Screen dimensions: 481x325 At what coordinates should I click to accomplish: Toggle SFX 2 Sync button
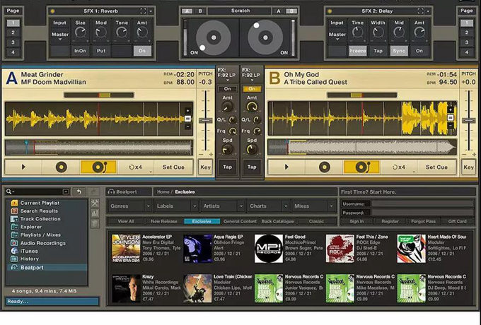coord(399,51)
